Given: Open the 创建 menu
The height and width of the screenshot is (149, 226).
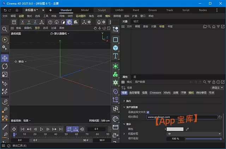Looking at the screenshot, I should point(21,16).
